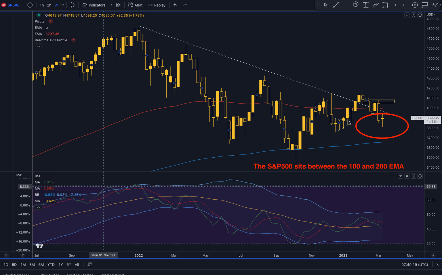Select the zigzag arrow path tool
The height and width of the screenshot is (275, 442).
point(435,5)
